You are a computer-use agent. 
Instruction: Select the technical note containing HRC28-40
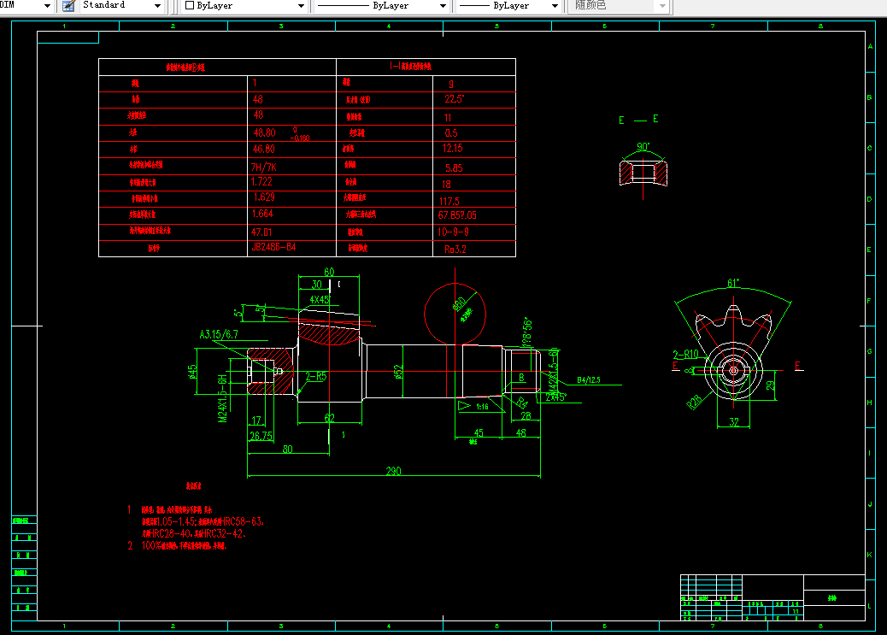click(193, 533)
